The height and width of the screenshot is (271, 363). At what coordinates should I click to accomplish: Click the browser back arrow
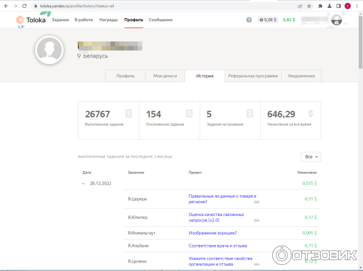[6, 6]
